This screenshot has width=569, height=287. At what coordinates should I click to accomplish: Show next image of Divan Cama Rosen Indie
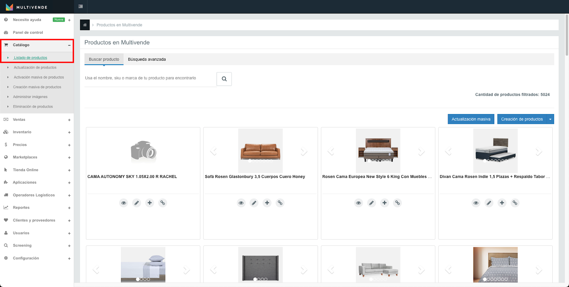[539, 152]
